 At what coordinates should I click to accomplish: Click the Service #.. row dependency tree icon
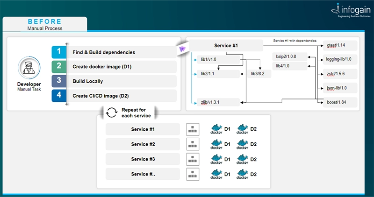pyautogui.click(x=193, y=174)
